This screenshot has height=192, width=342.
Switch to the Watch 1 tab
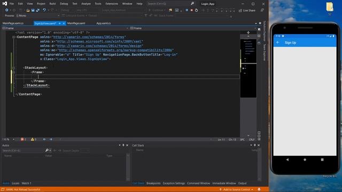26,183
